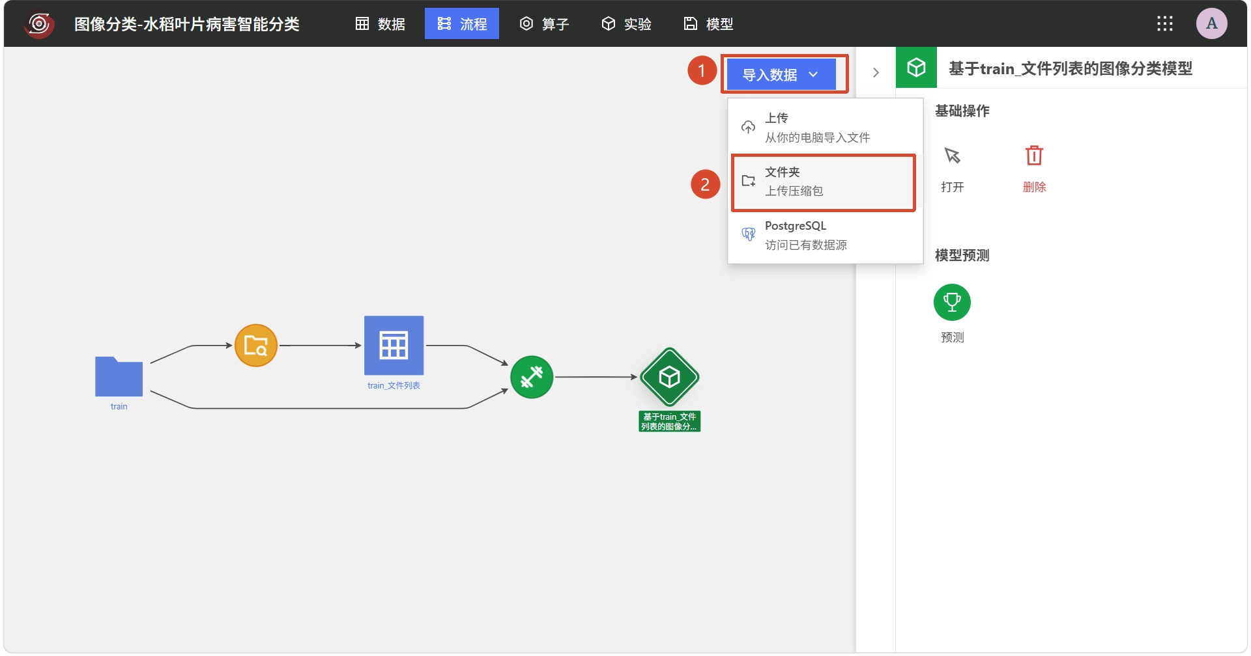1251x656 pixels.
Task: Click the 打开 cursor icon
Action: pos(953,156)
